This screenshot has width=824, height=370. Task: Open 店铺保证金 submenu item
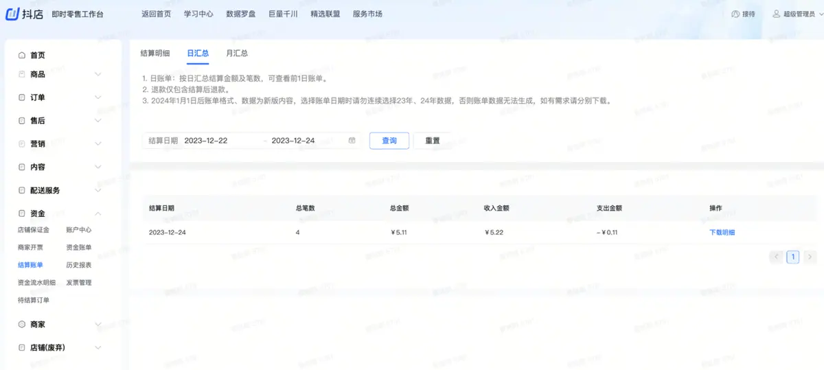34,230
